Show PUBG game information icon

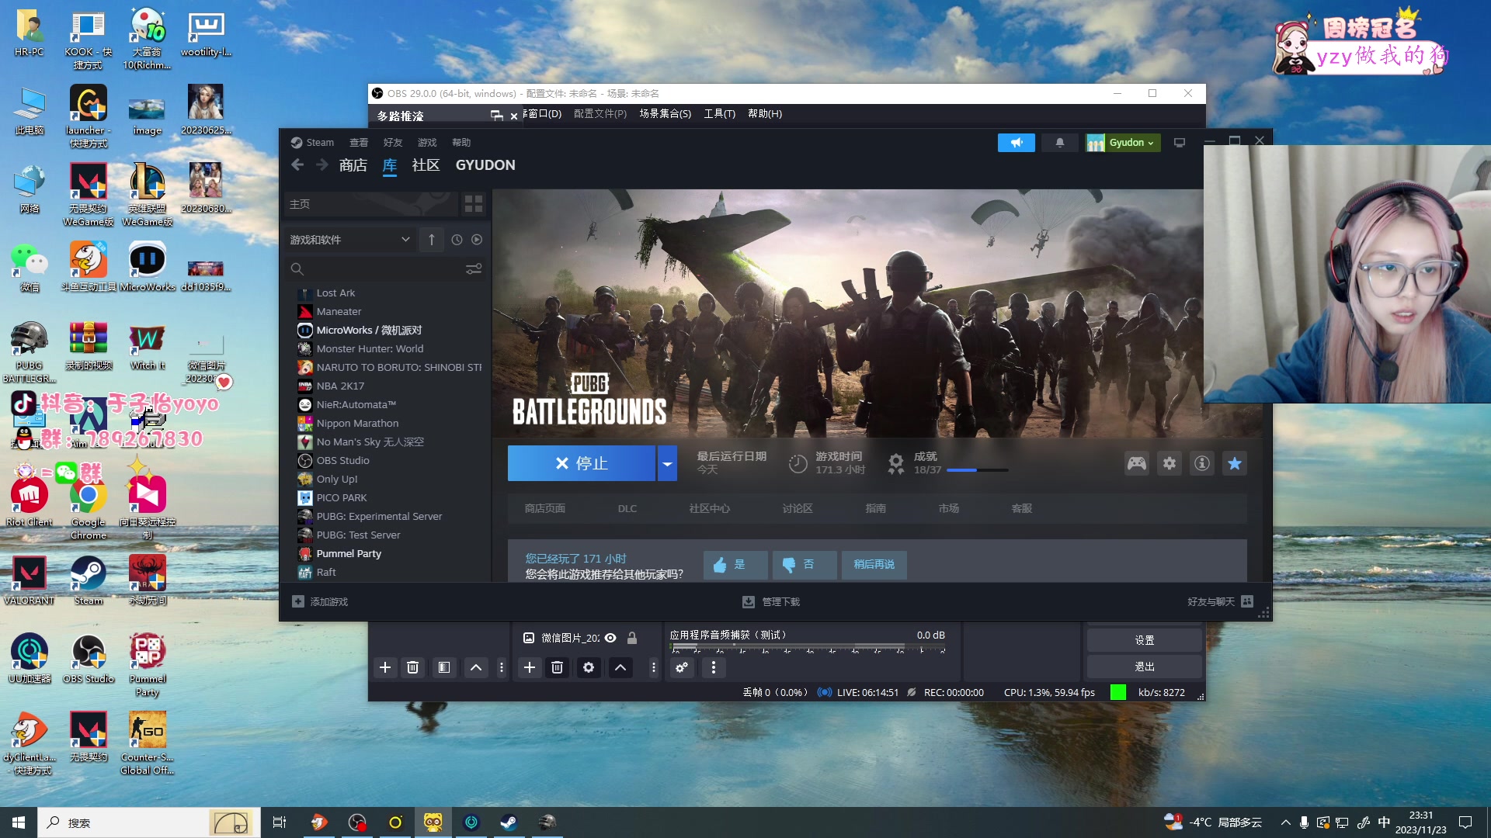tap(1202, 463)
